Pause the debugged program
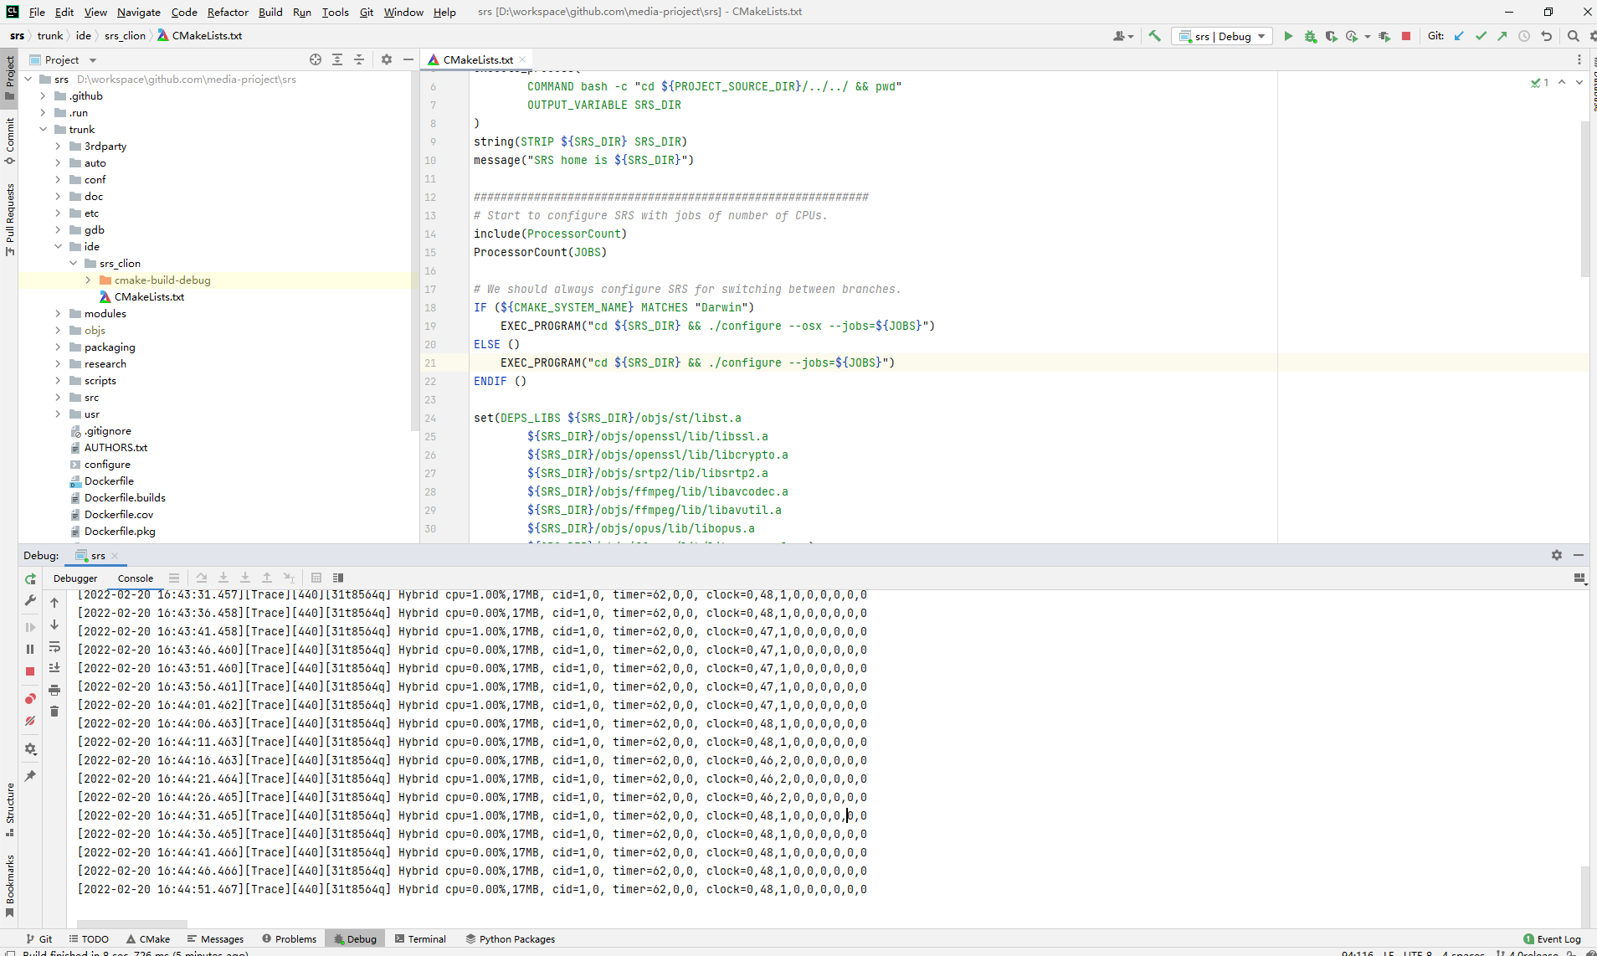 pyautogui.click(x=30, y=649)
